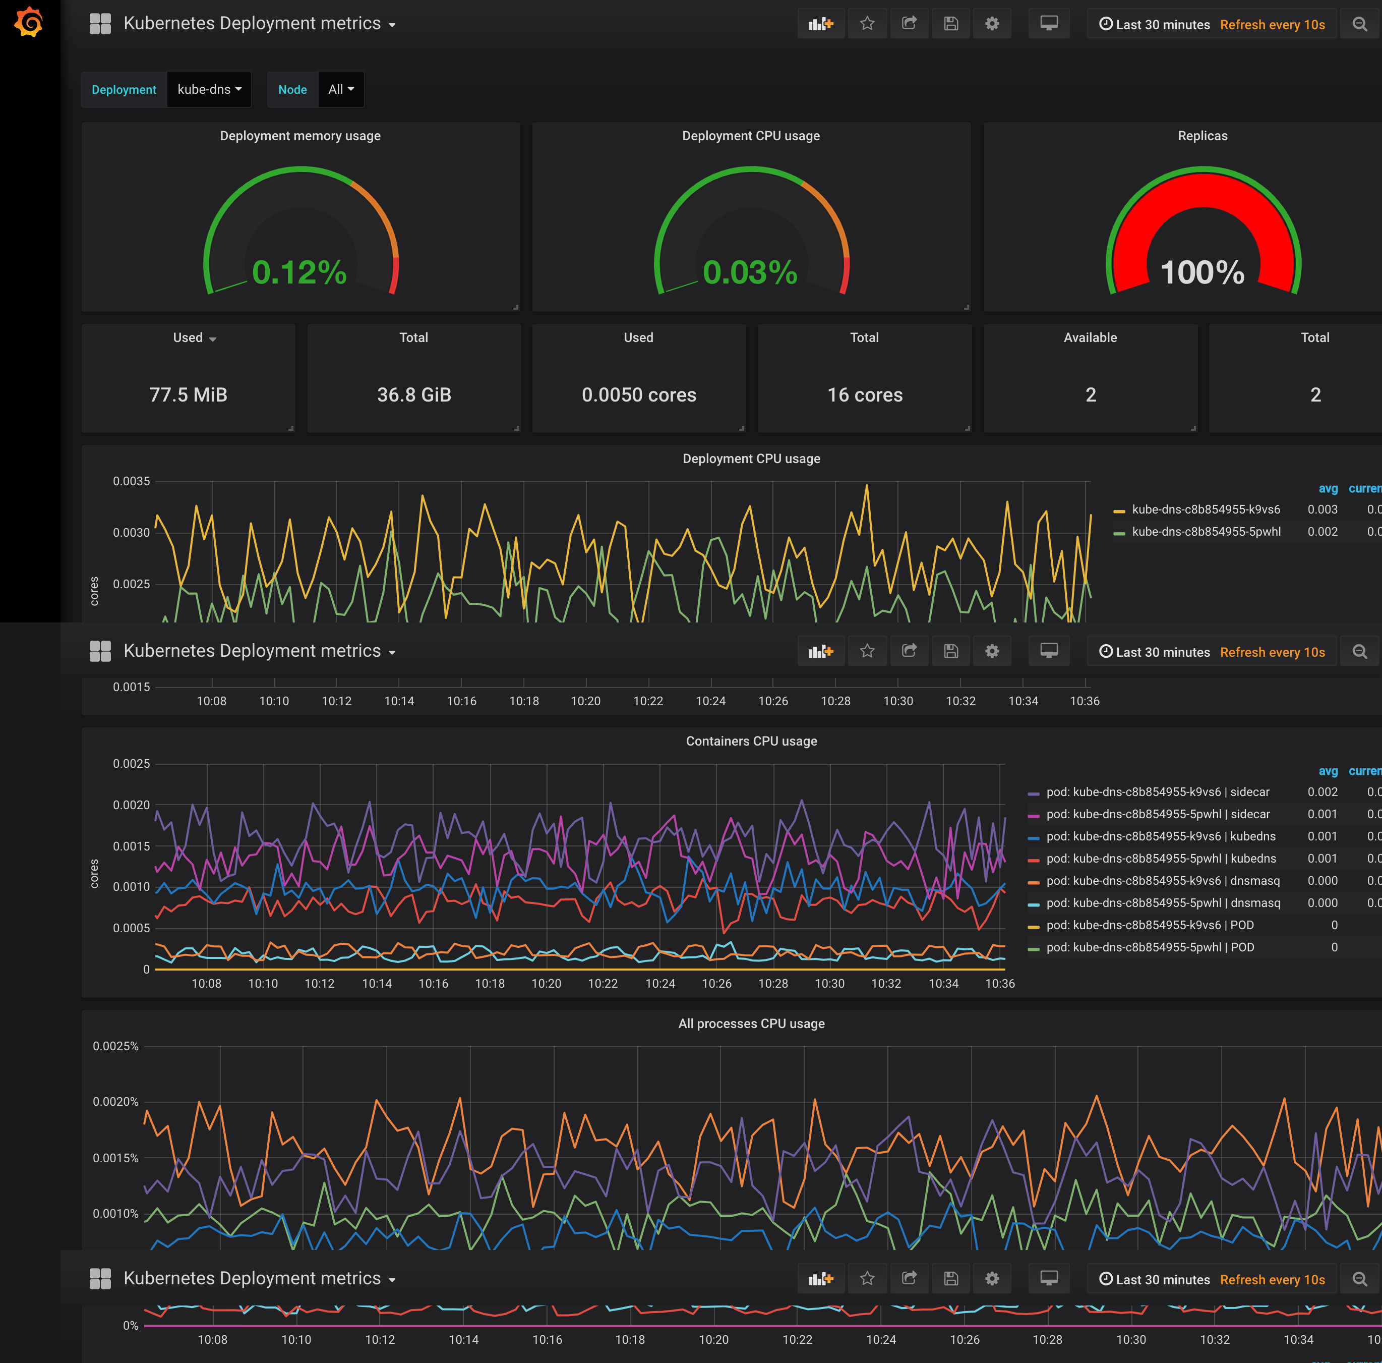Click zoom-out magnifier in middle toolbar
This screenshot has width=1382, height=1363.
(x=1360, y=651)
